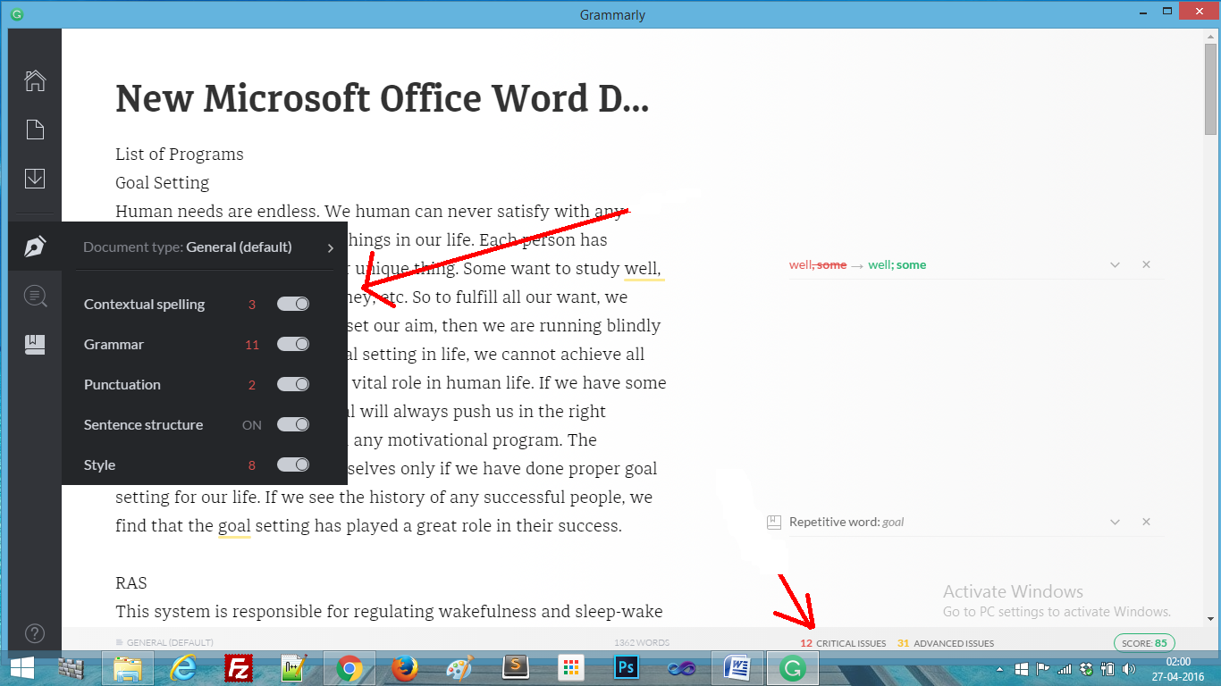Viewport: 1221px width, 686px height.
Task: Click the Punctuation issue count 2
Action: pos(252,385)
